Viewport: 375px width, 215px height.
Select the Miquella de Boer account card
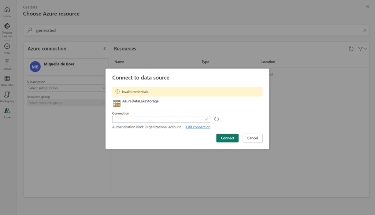click(x=67, y=67)
